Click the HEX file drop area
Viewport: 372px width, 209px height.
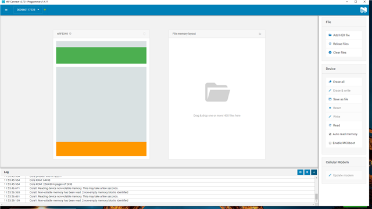(217, 99)
